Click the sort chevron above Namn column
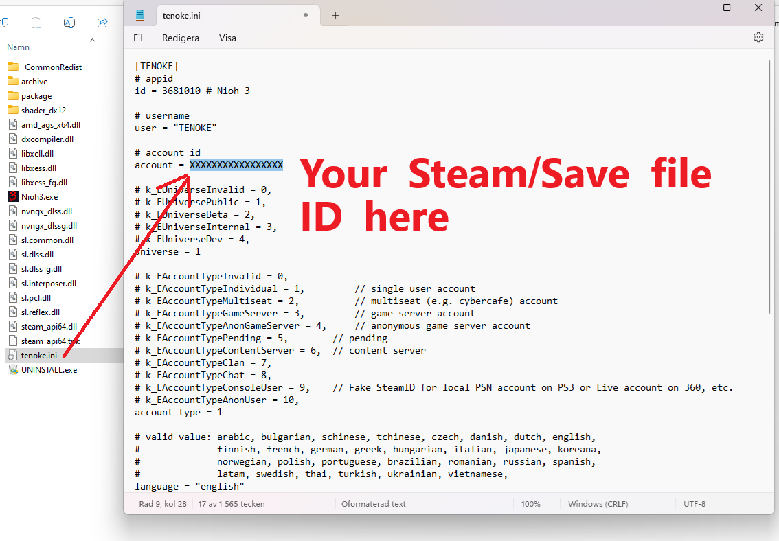Image resolution: width=779 pixels, height=541 pixels. coord(92,41)
